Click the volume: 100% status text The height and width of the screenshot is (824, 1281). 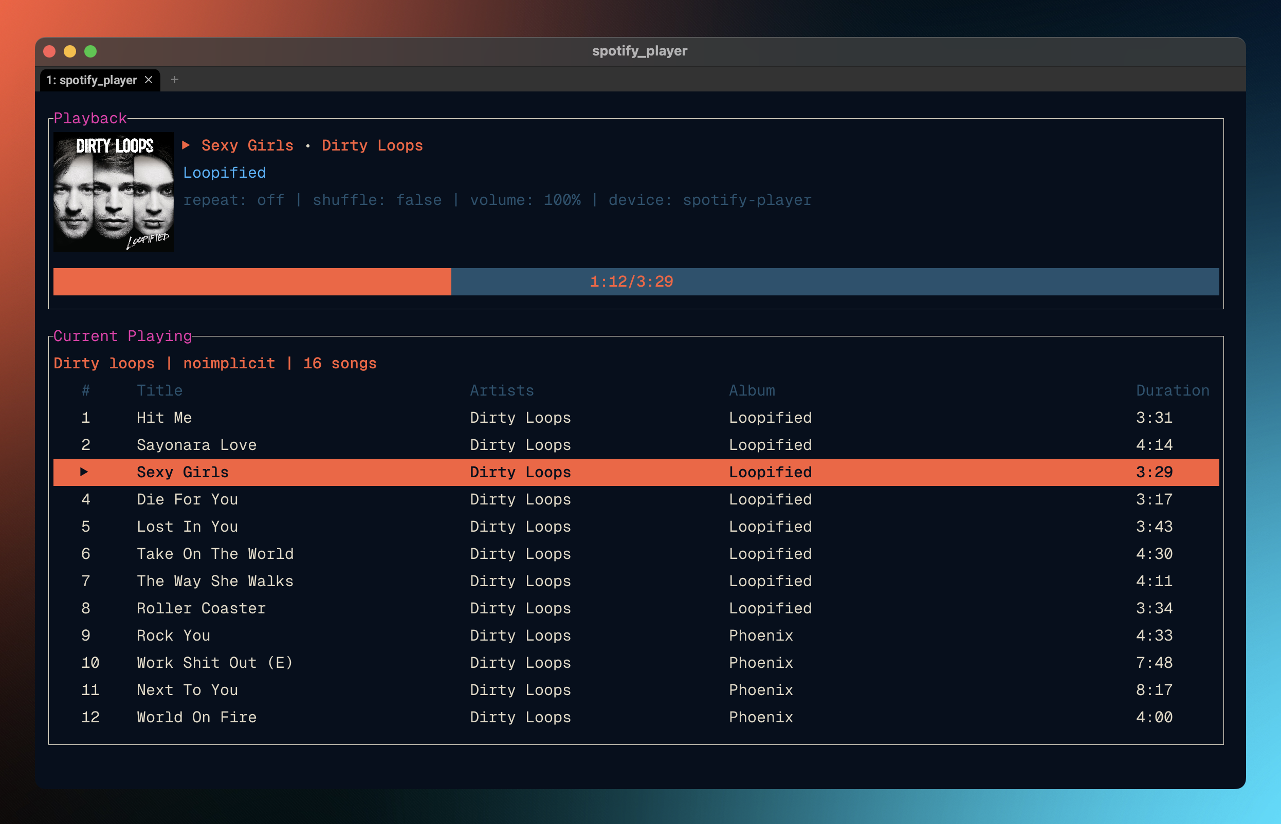pos(525,200)
